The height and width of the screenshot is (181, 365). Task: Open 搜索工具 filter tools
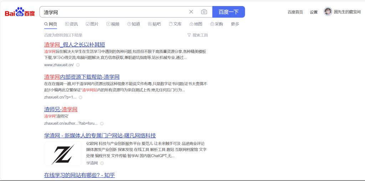tap(197, 35)
